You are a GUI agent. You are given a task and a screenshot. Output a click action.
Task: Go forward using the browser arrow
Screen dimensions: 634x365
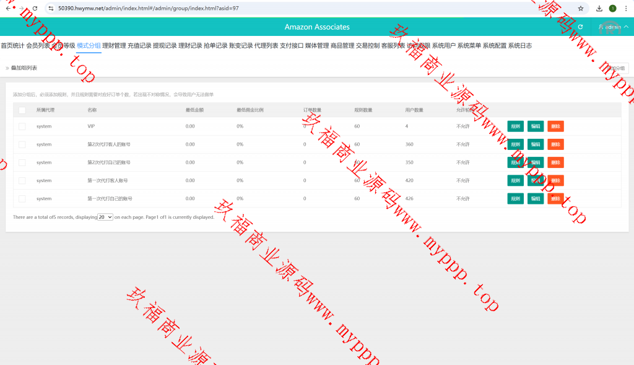20,9
